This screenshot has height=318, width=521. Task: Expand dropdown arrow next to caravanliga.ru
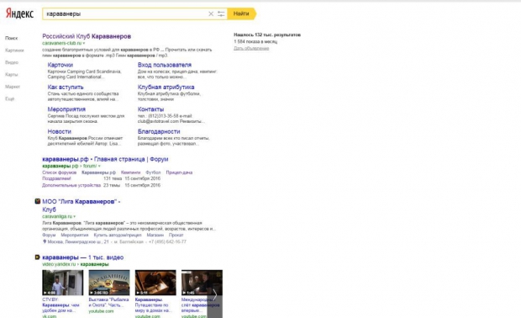click(75, 216)
